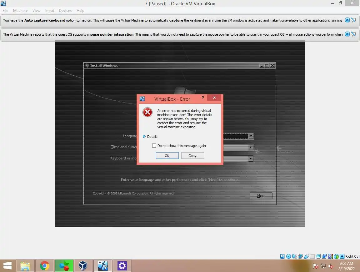360x272 pixels.
Task: Launch Google Chrome from the taskbar
Action: (45, 266)
